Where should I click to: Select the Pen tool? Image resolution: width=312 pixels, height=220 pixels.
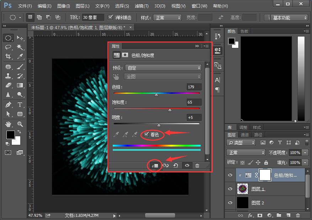click(9, 104)
